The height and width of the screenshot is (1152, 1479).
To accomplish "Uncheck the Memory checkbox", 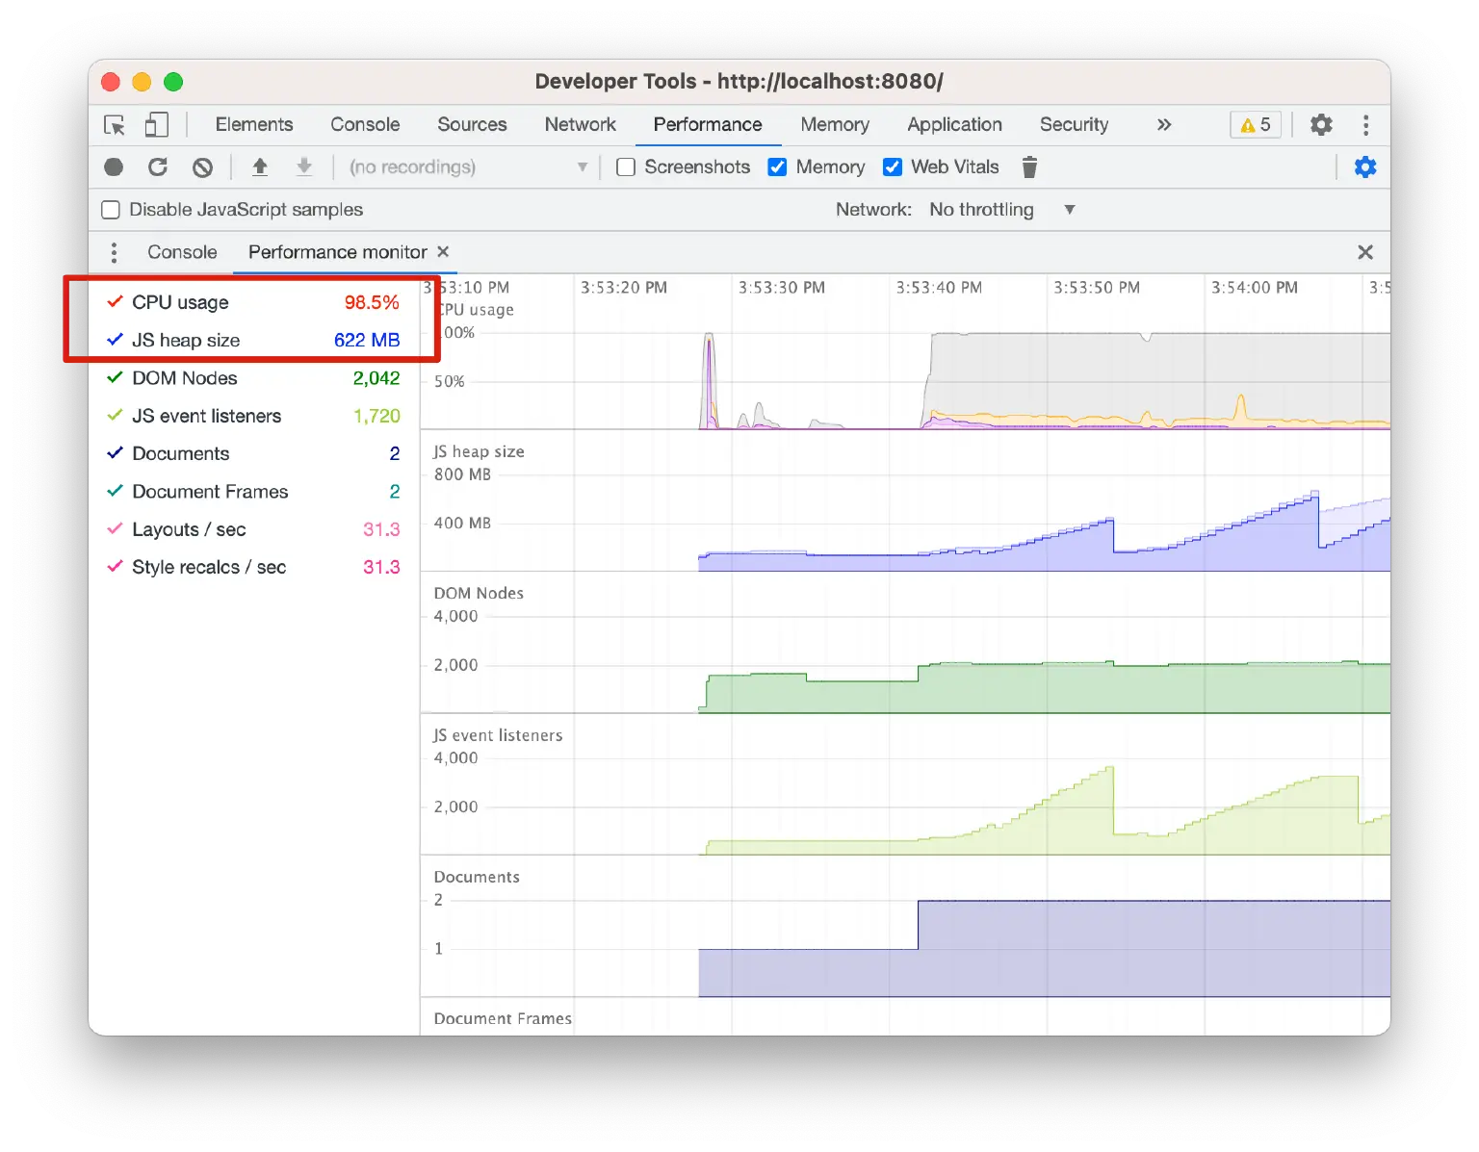I will (x=777, y=167).
